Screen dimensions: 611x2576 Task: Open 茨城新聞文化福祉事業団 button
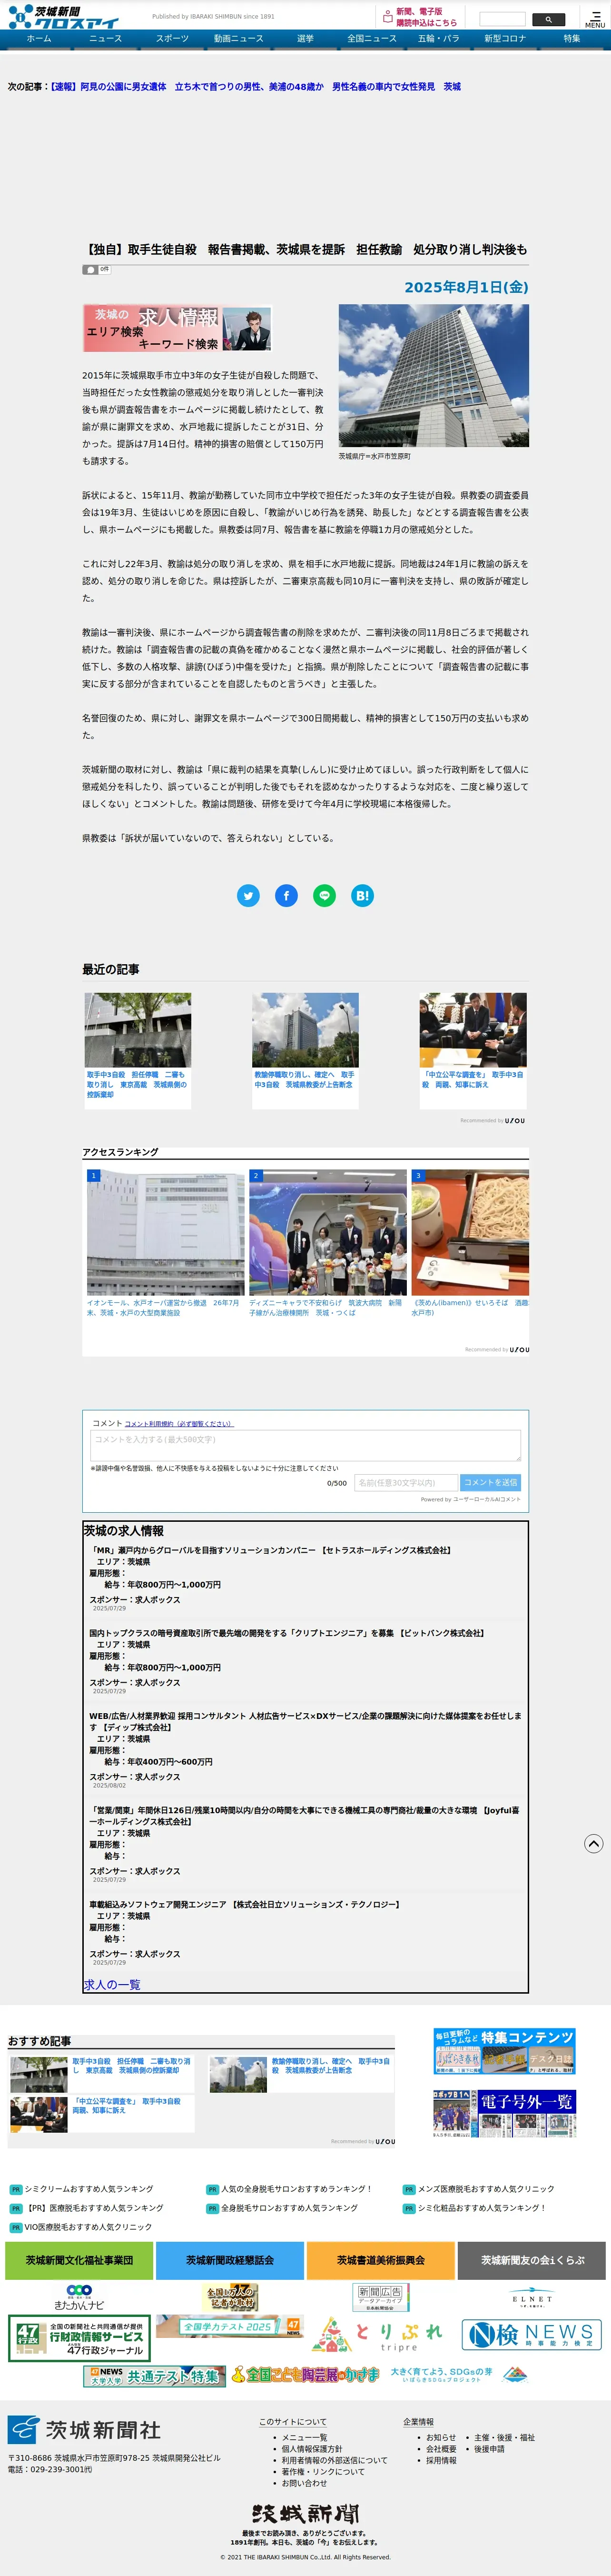click(x=79, y=2260)
